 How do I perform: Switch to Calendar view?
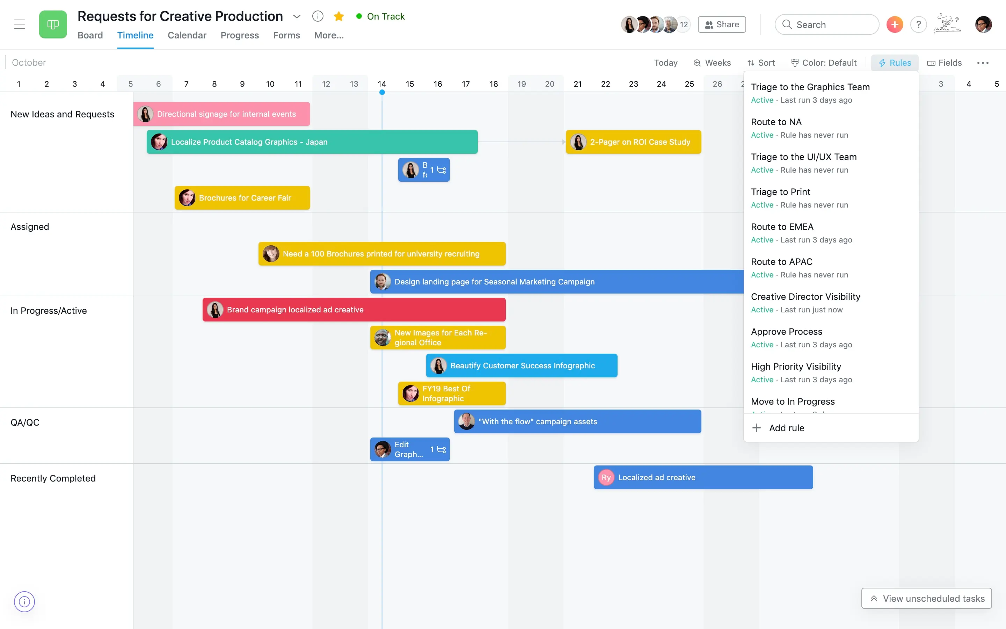(187, 35)
